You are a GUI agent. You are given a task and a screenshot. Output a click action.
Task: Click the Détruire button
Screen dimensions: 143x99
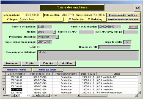point(48,63)
